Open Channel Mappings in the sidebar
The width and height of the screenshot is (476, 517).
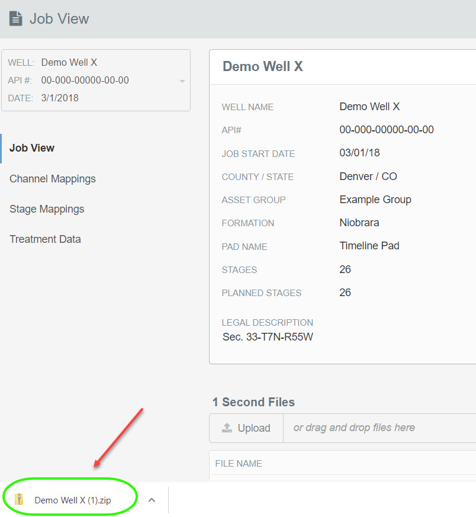(x=53, y=179)
